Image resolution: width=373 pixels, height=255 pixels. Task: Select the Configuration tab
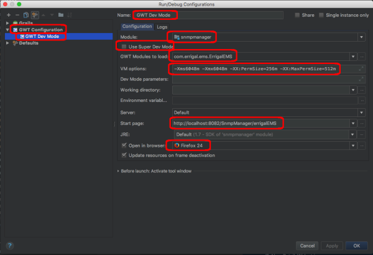(x=137, y=27)
